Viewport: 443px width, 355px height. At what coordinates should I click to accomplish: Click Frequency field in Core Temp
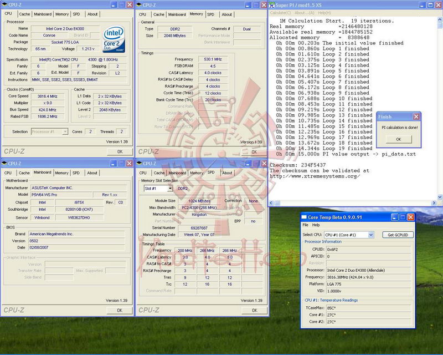tap(368, 277)
